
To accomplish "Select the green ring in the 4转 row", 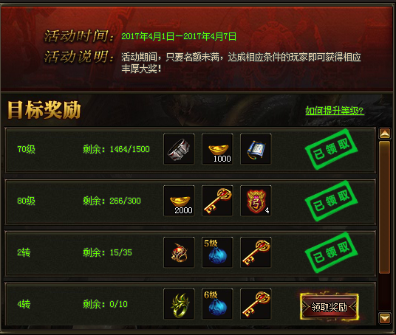I will coord(179,304).
